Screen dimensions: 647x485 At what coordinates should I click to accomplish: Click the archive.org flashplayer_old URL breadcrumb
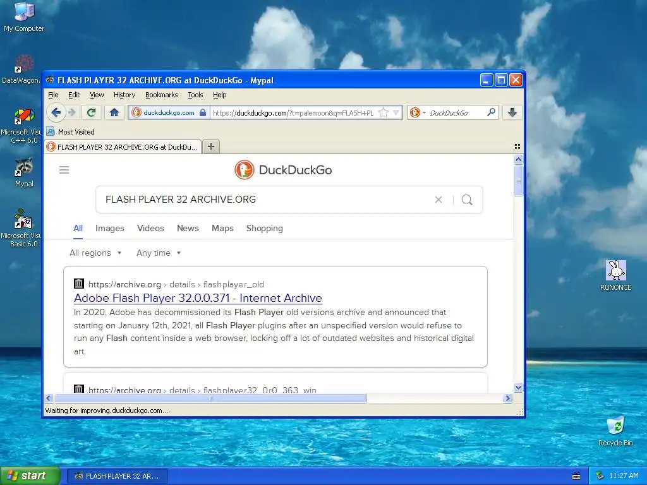176,284
